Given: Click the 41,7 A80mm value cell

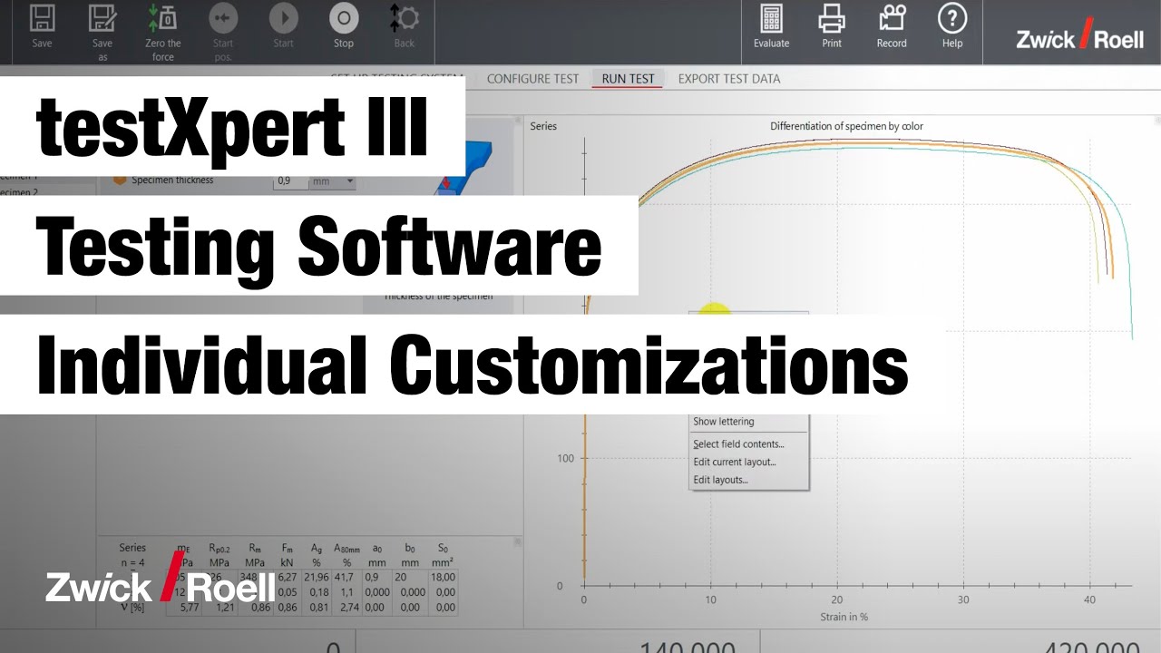Looking at the screenshot, I should (346, 576).
